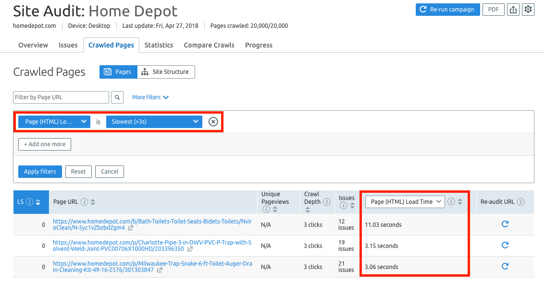Click the 19 issues cell

click(x=346, y=246)
